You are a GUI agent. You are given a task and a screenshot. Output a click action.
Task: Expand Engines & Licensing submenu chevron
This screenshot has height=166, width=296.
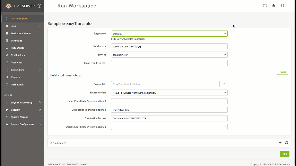40,102
